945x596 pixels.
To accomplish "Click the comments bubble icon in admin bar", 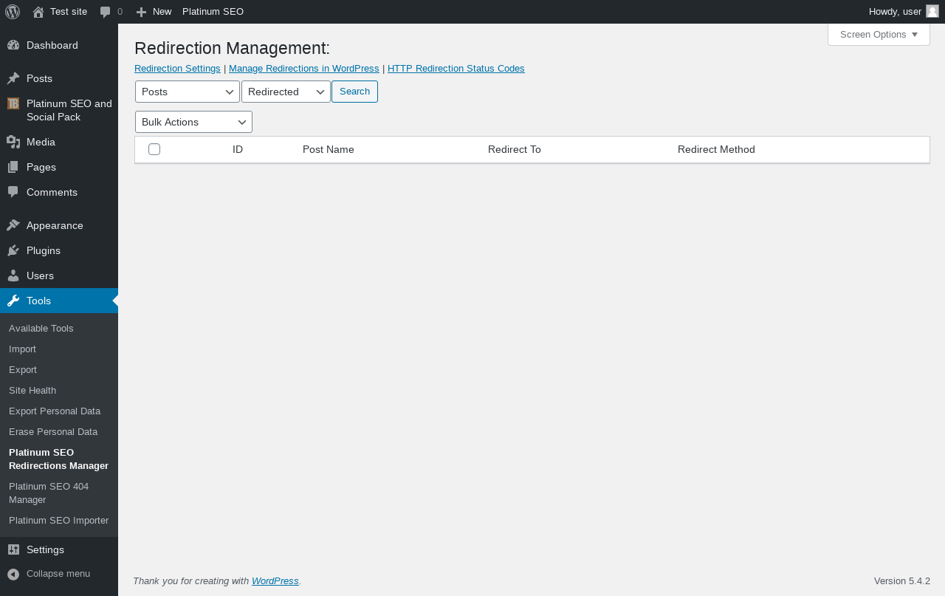I will click(106, 12).
